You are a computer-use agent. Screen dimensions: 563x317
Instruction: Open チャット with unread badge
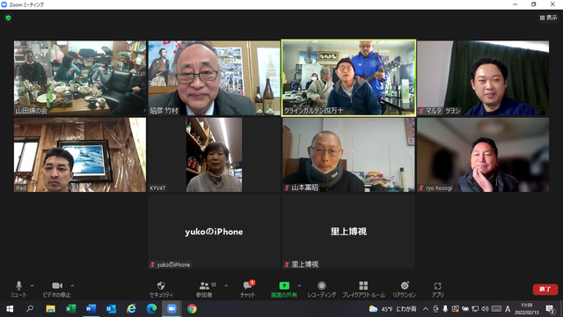pos(248,289)
